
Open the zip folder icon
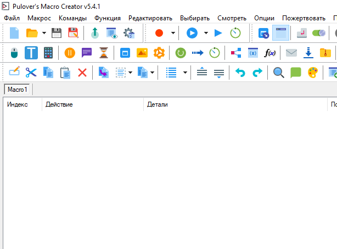point(325,53)
